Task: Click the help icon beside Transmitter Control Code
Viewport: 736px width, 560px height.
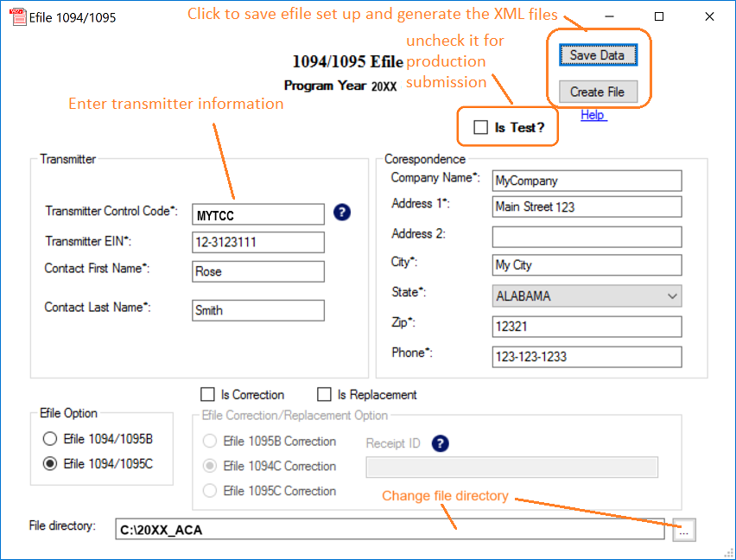Action: tap(342, 213)
